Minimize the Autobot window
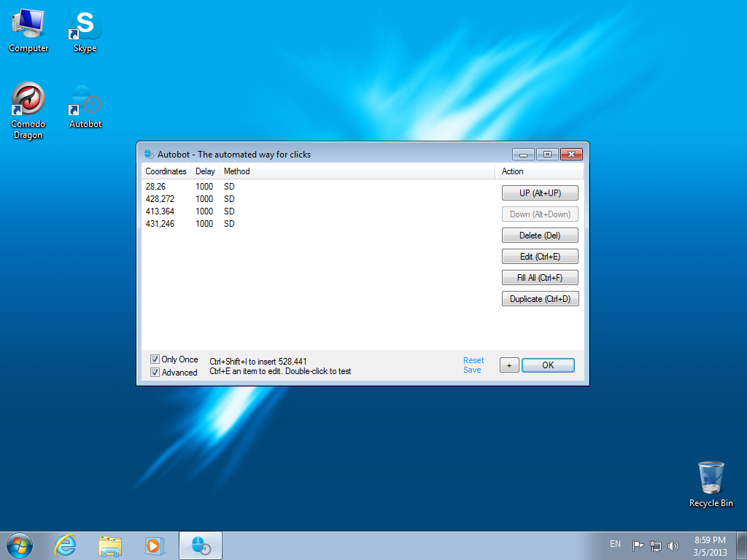 (523, 155)
